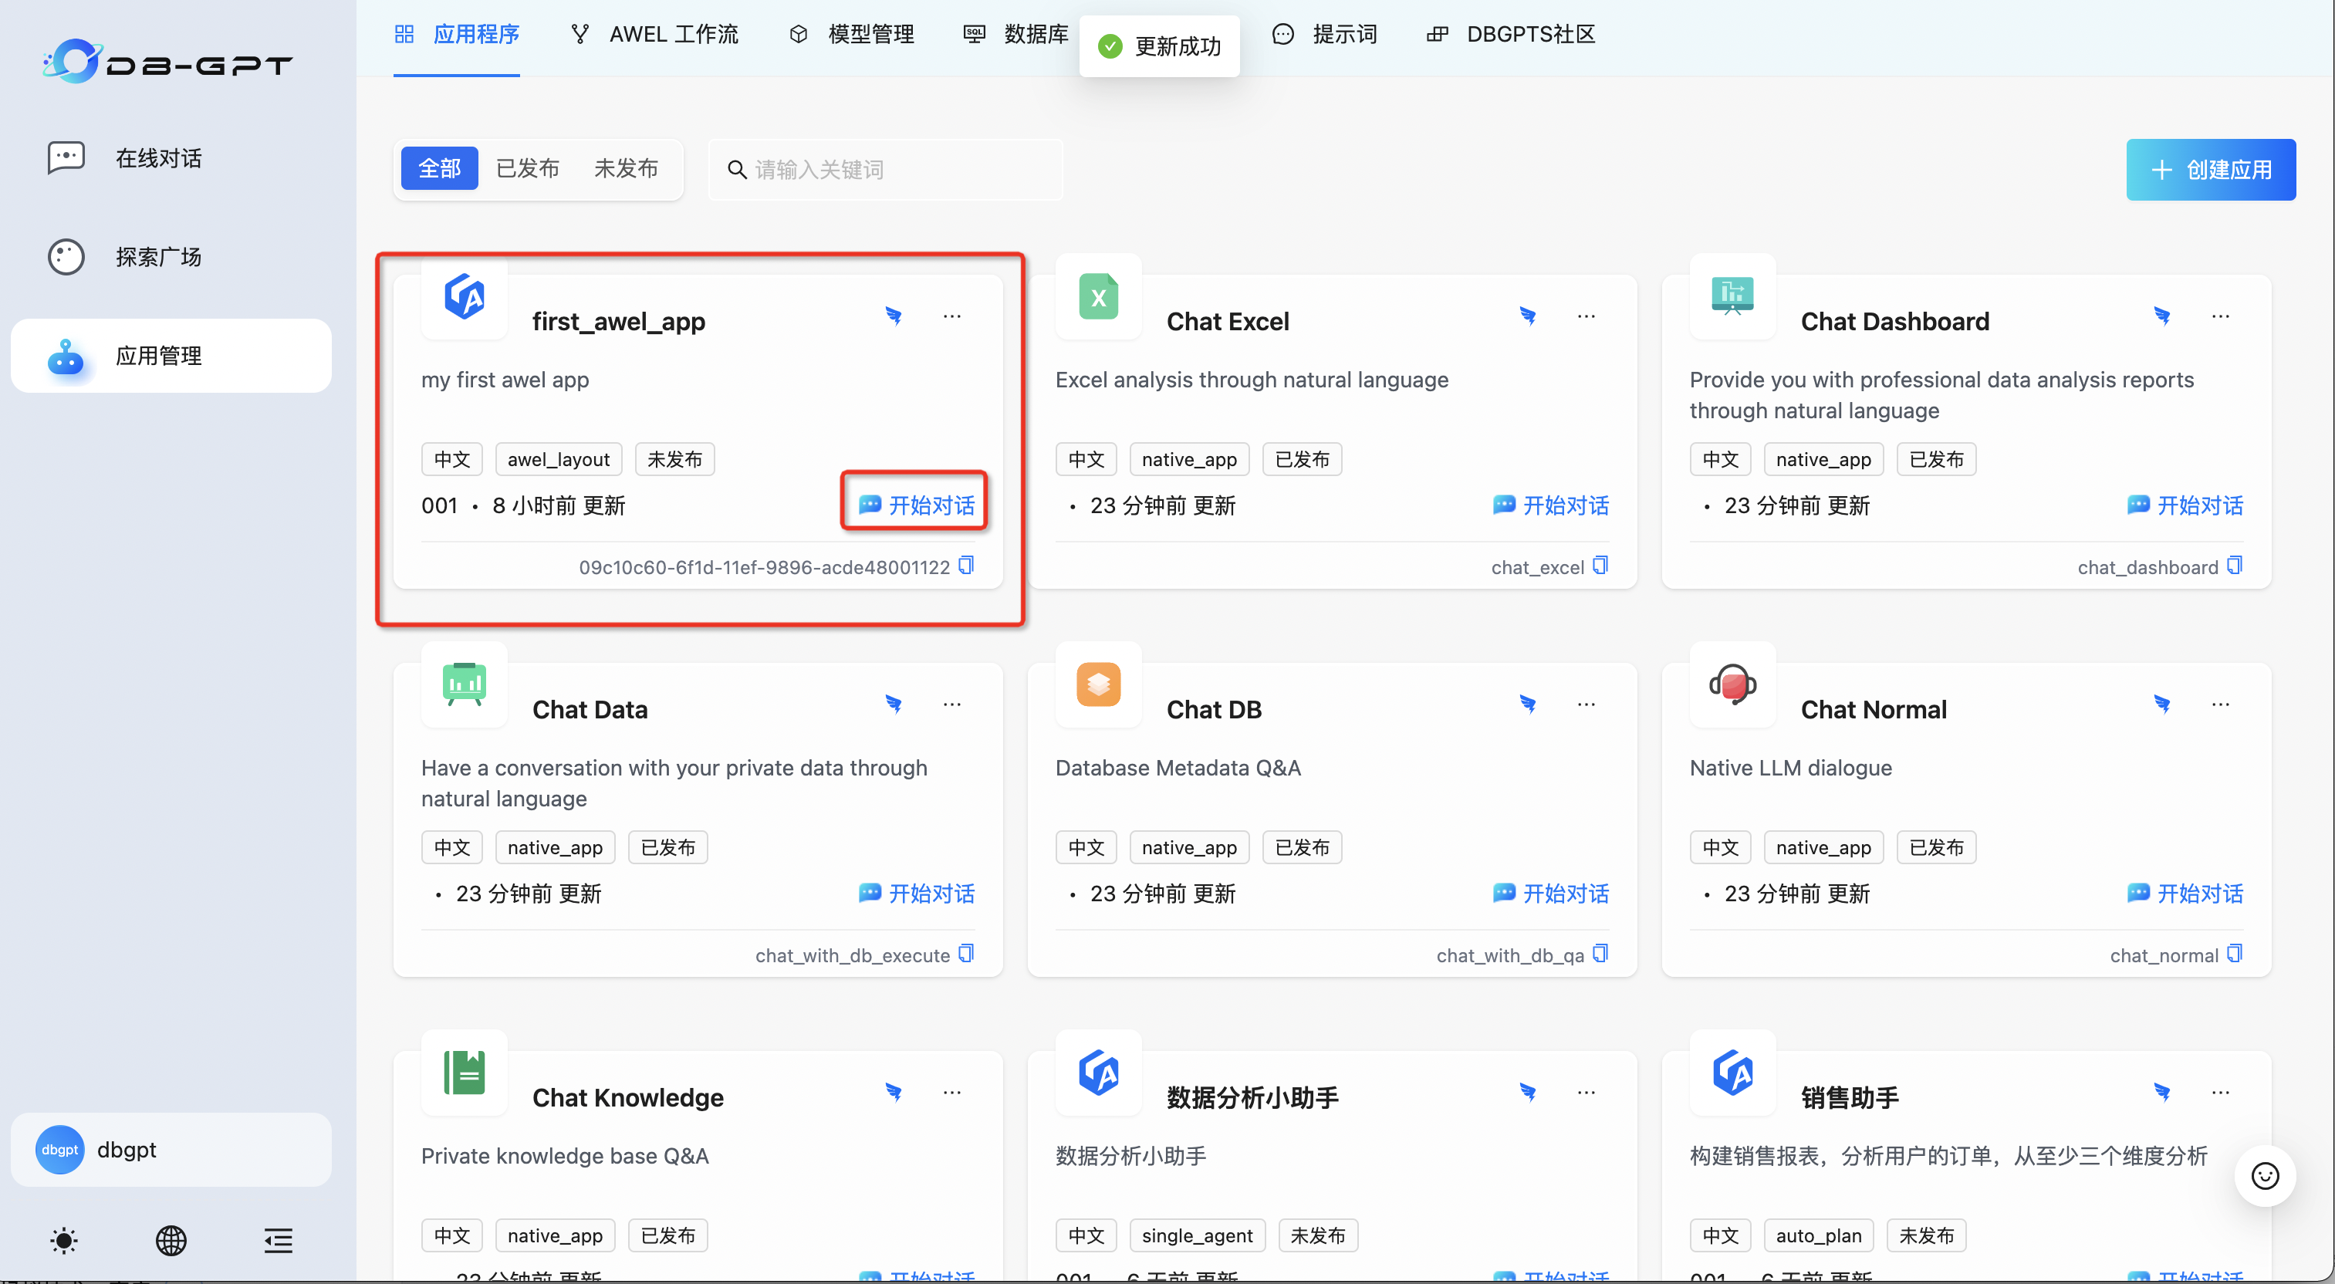The image size is (2335, 1284).
Task: Click the copy icon next to chat_excel
Action: coord(1600,566)
